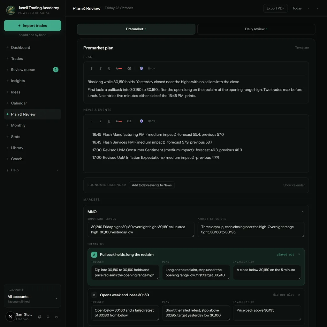Click the power log out icon
The height and width of the screenshot is (327, 327).
pyautogui.click(x=56, y=317)
